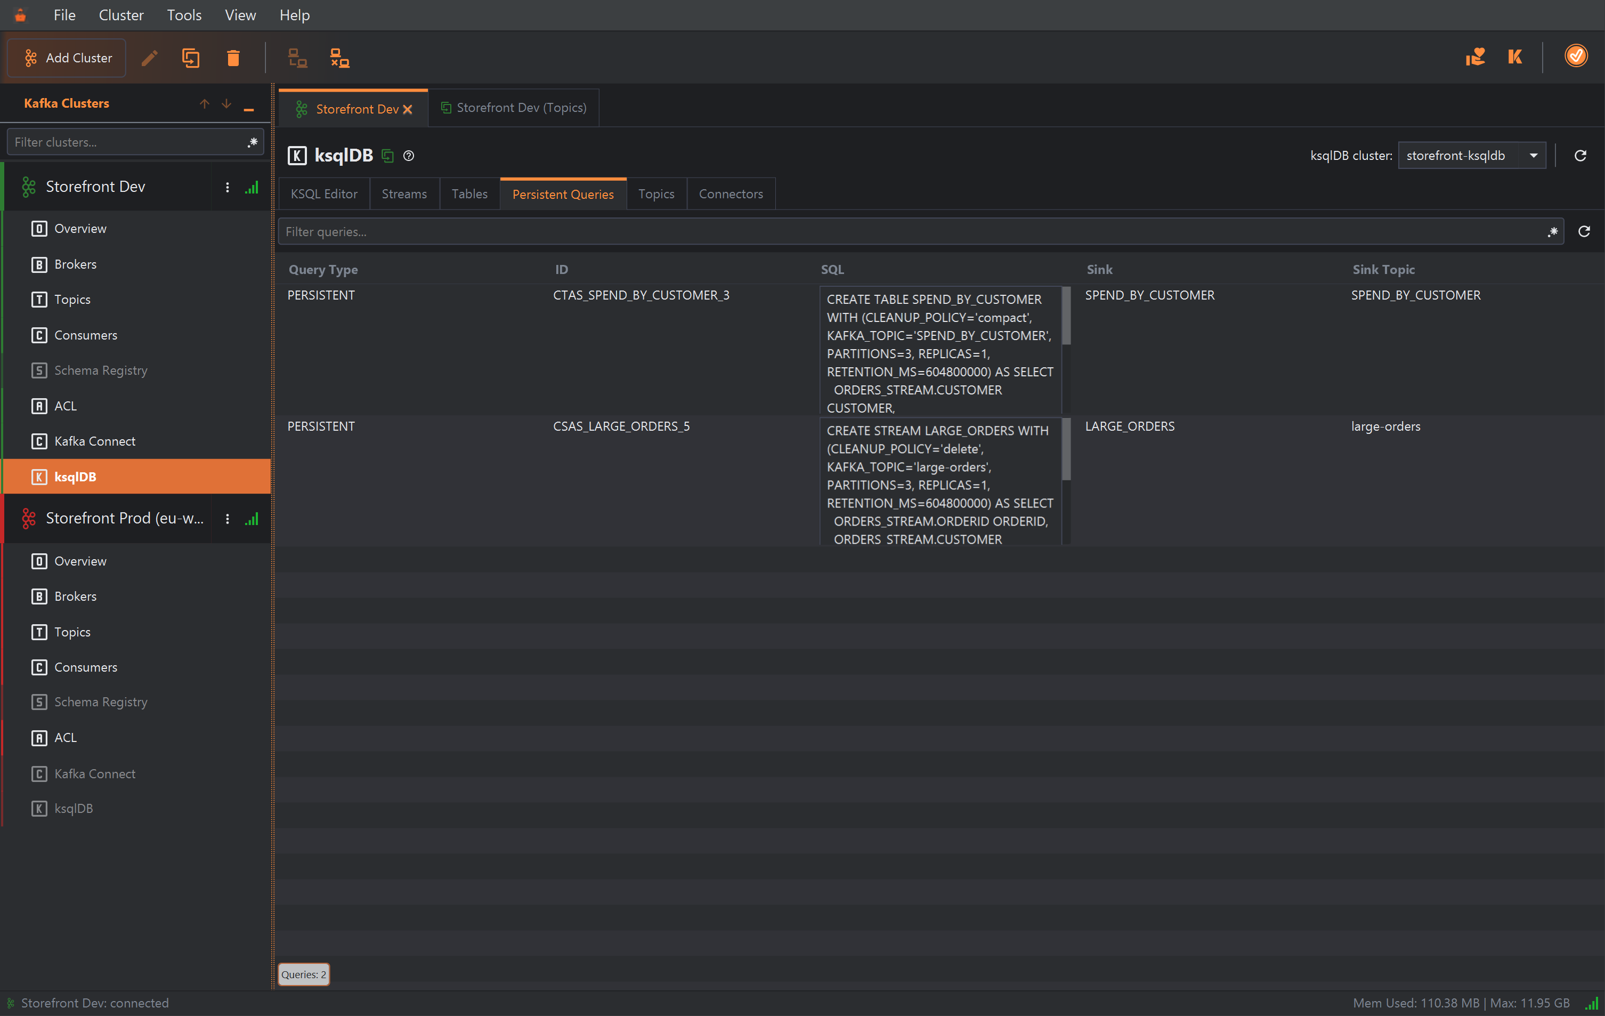This screenshot has height=1016, width=1605.
Task: Click the disconnect cluster toolbar icon
Action: coord(340,58)
